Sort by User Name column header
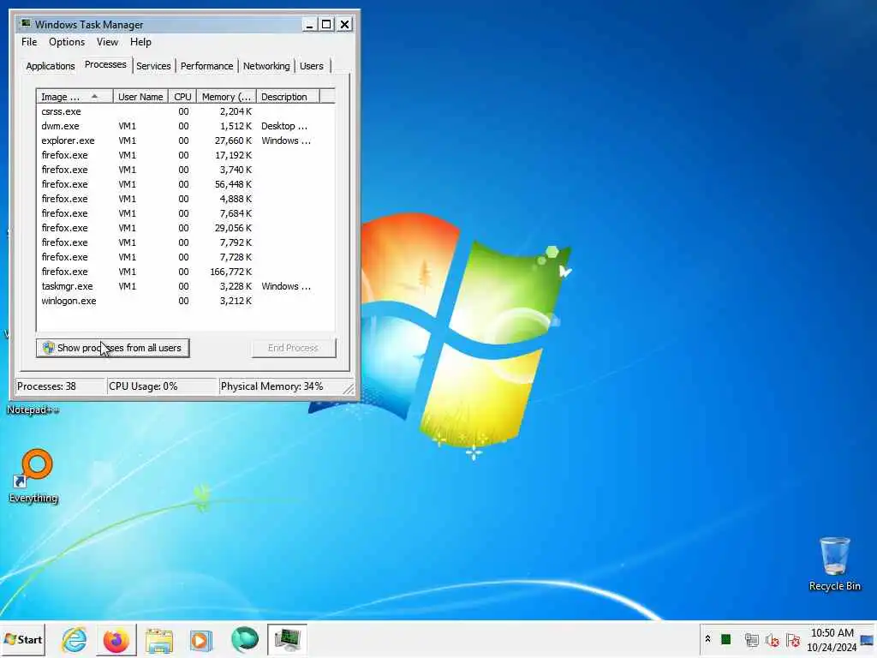 pos(140,97)
